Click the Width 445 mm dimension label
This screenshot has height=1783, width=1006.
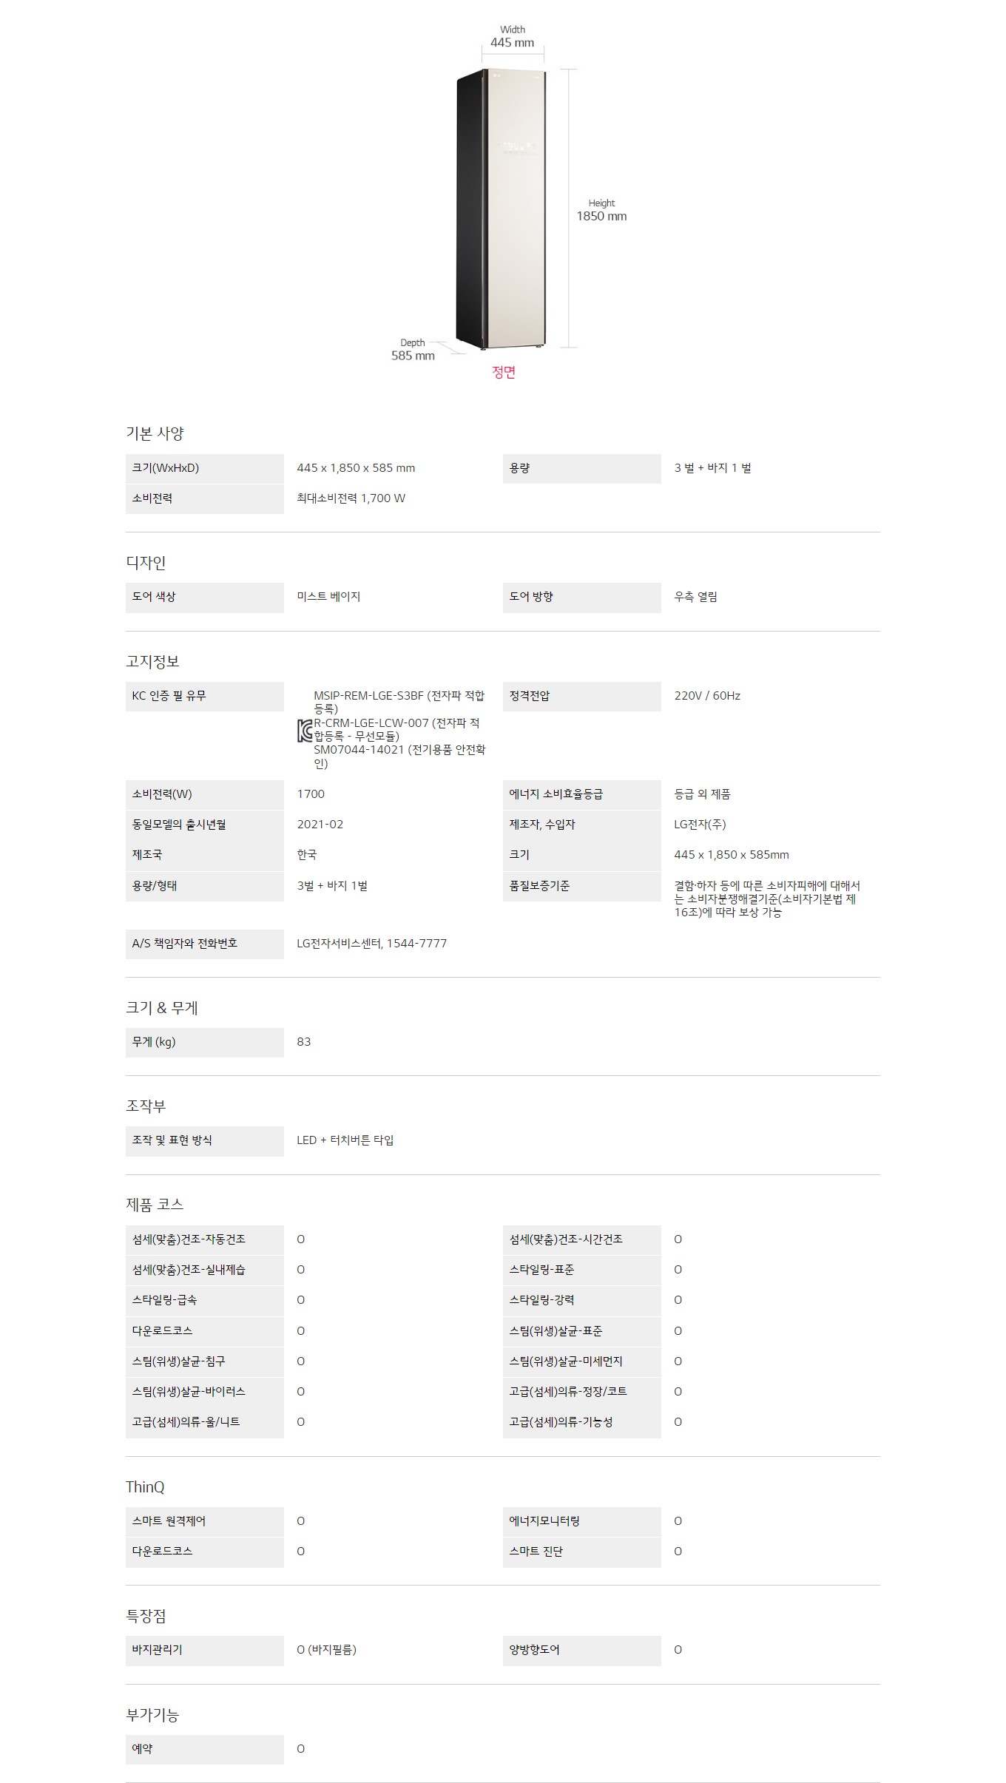click(x=512, y=37)
